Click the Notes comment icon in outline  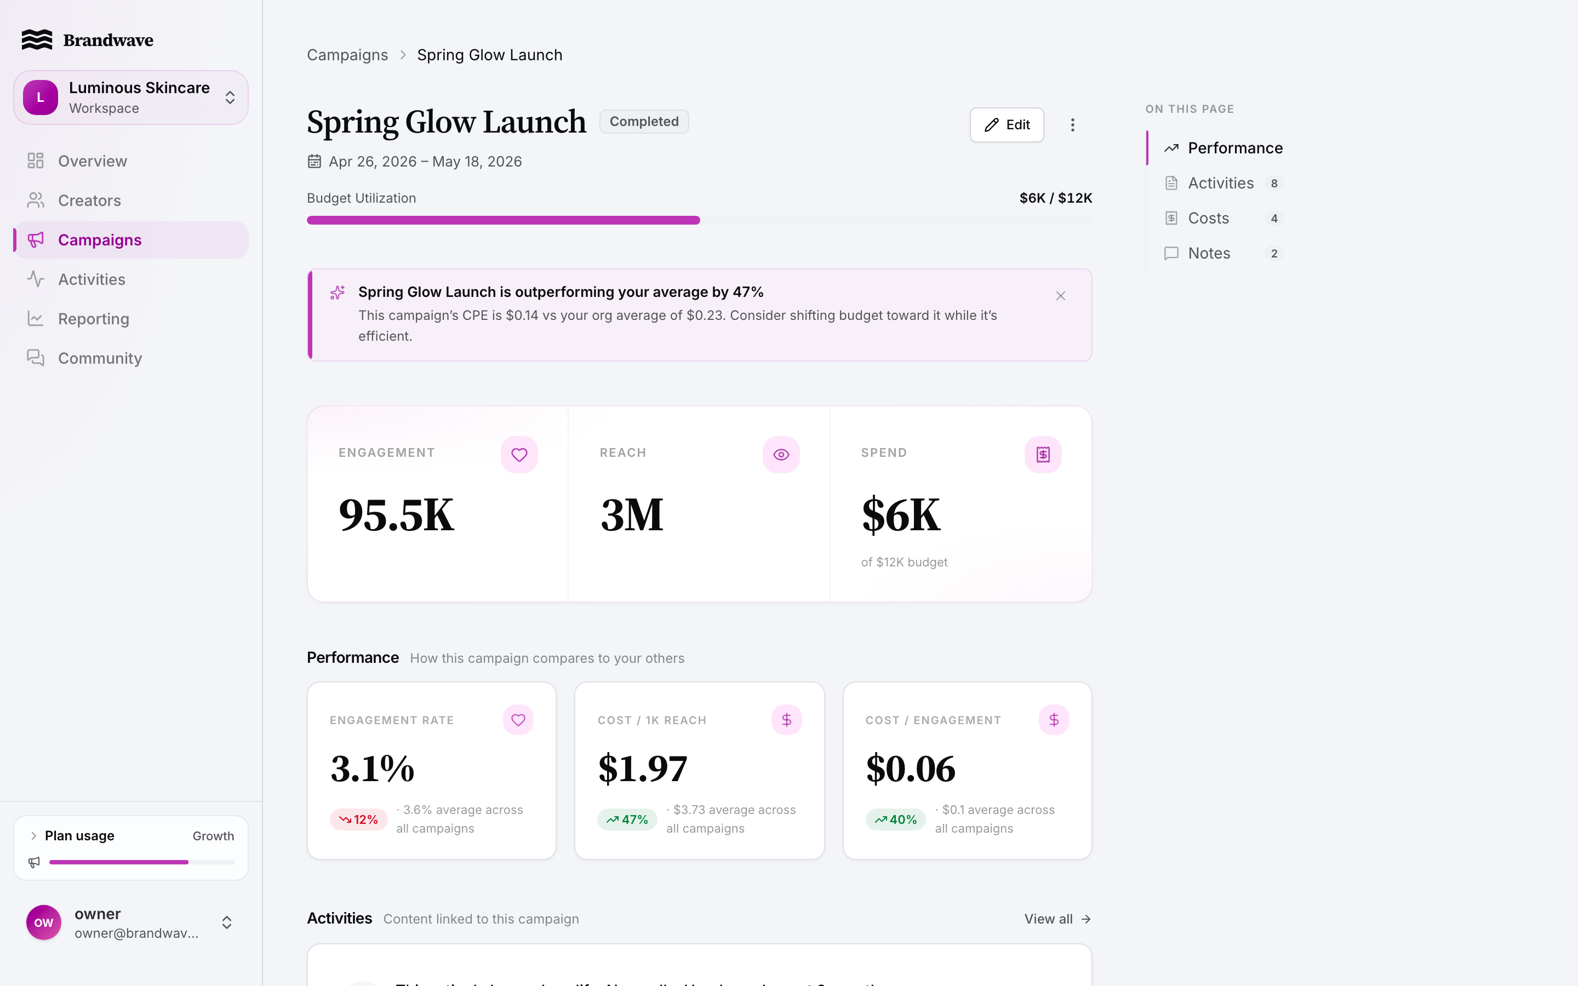point(1172,253)
